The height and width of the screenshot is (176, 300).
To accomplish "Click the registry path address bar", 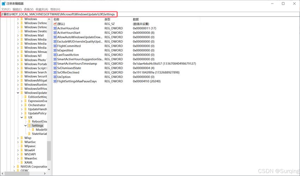I will click(150, 14).
